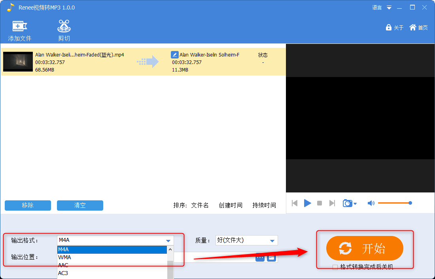
Task: Click the browse (...) output location button
Action: coord(260,258)
